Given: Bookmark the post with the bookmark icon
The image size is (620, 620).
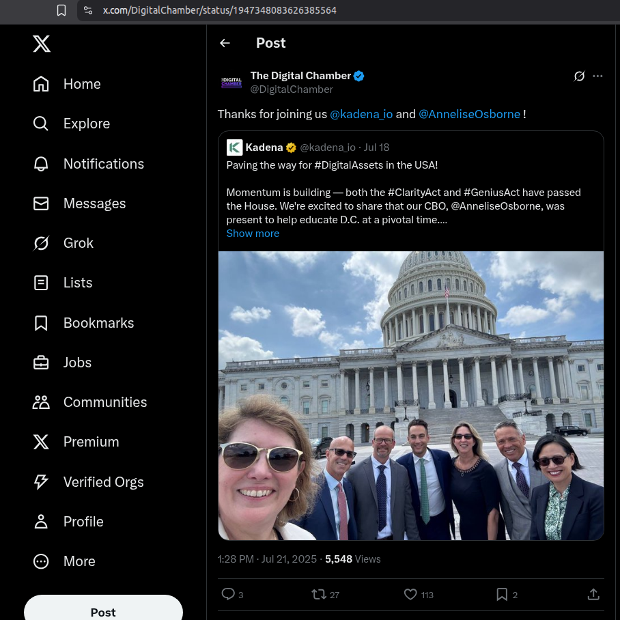Looking at the screenshot, I should 502,594.
